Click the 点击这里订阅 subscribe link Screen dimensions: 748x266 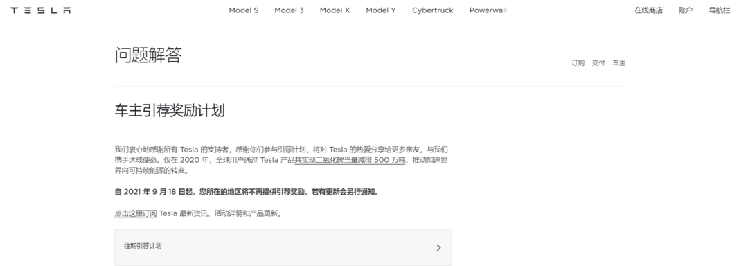[x=136, y=213]
